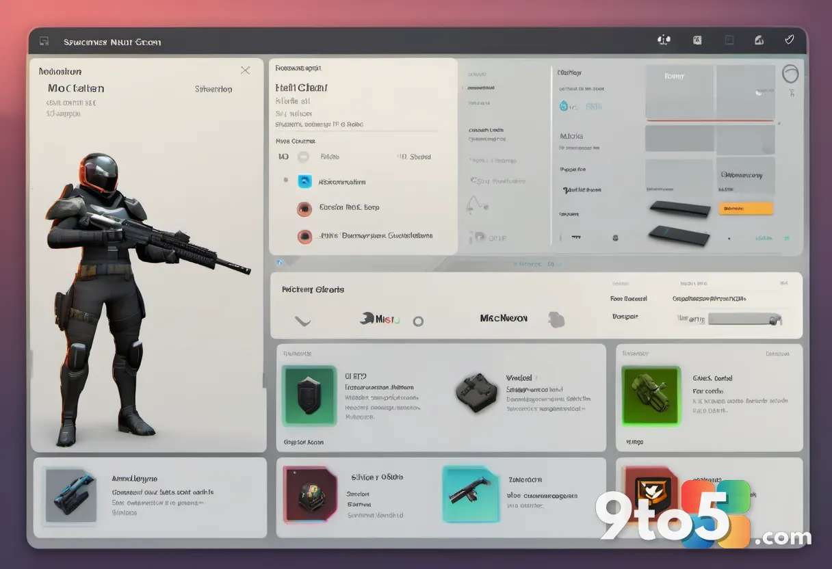
Task: Click the slider handle at the bar's end
Action: pos(775,319)
